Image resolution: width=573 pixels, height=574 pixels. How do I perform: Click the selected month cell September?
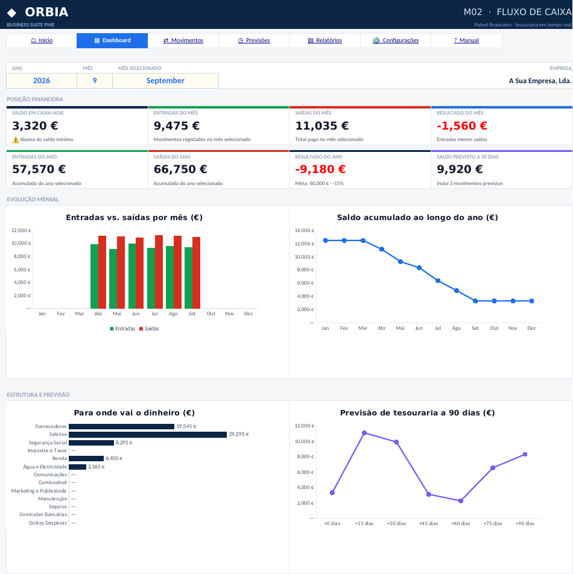(x=165, y=81)
